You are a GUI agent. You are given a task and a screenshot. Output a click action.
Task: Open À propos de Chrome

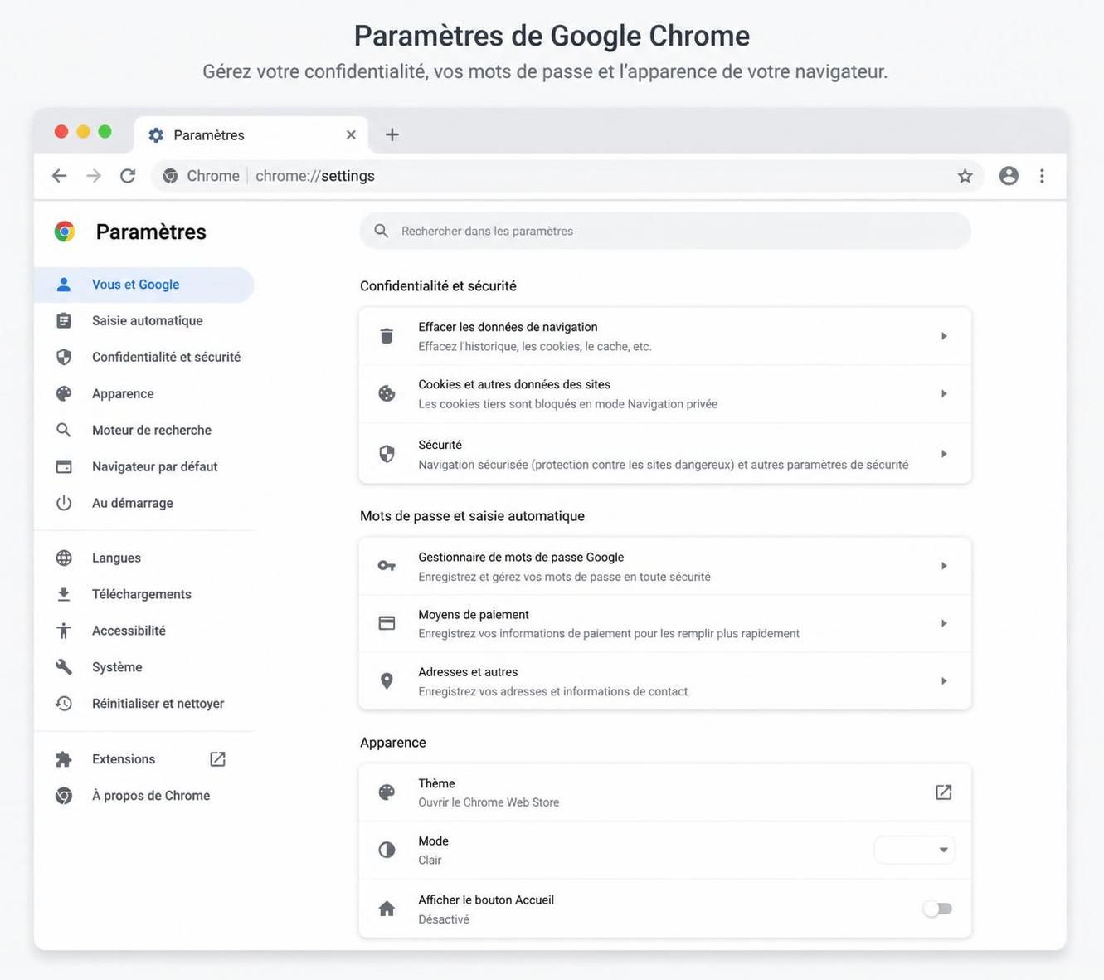point(143,796)
